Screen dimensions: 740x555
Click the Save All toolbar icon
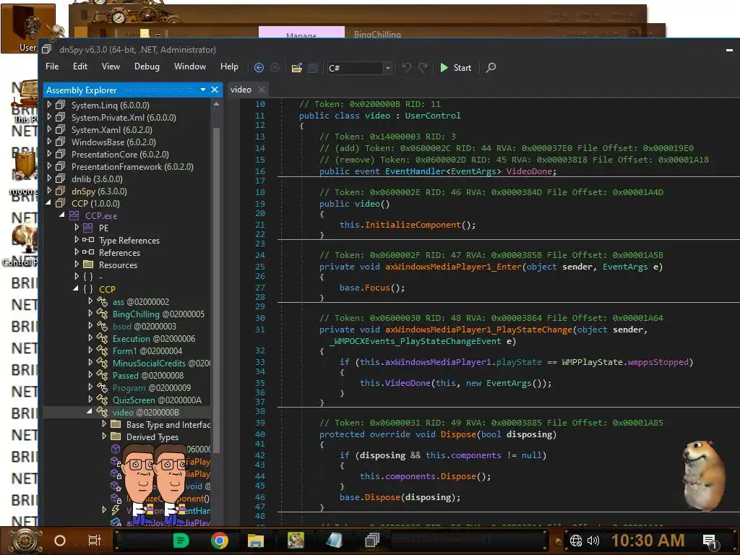click(x=312, y=67)
